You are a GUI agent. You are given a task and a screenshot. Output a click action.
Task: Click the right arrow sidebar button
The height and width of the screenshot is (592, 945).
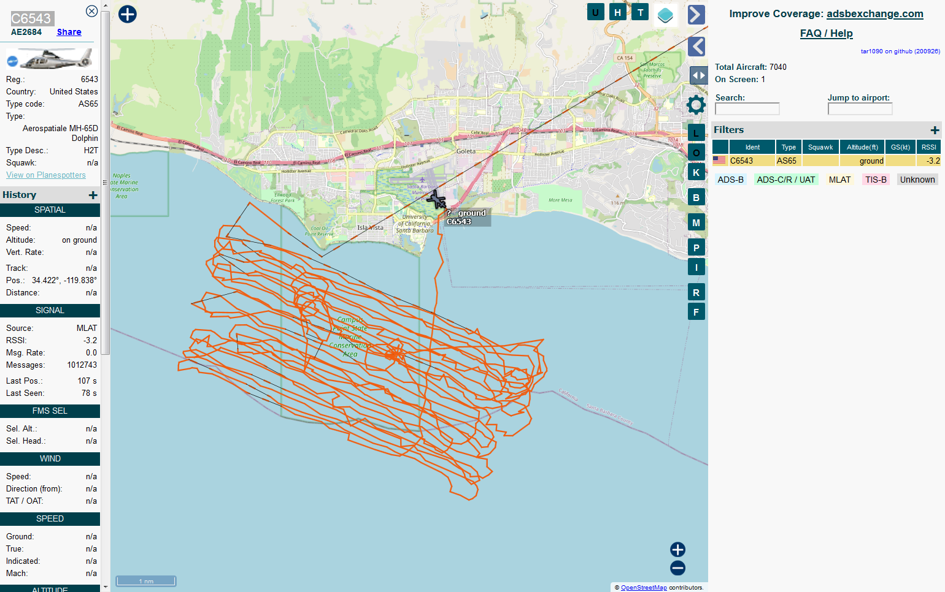coord(696,15)
